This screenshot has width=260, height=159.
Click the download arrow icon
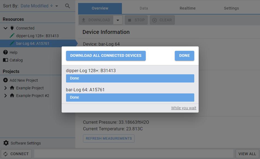coord(84,20)
